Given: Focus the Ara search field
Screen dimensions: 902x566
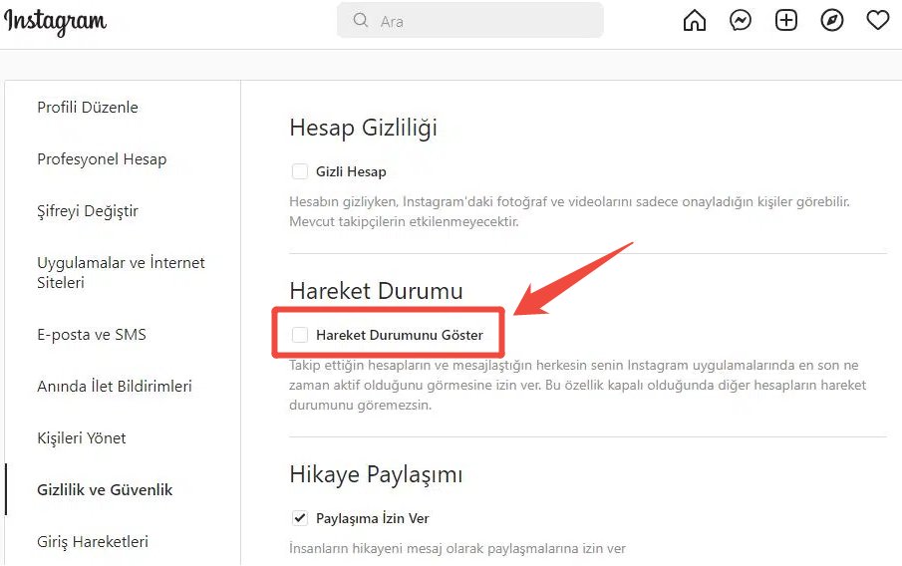Looking at the screenshot, I should (470, 21).
